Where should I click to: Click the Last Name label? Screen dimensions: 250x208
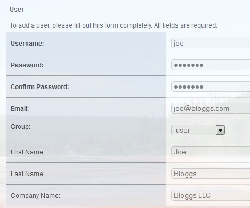[28, 174]
